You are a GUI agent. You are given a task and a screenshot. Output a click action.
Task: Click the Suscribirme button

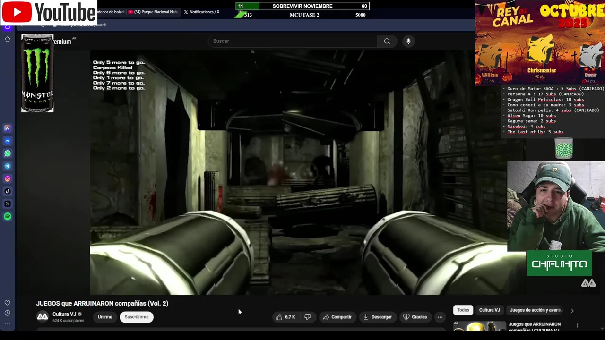click(x=137, y=317)
